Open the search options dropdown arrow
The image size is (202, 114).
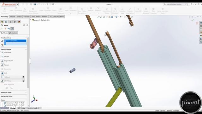(189, 4)
